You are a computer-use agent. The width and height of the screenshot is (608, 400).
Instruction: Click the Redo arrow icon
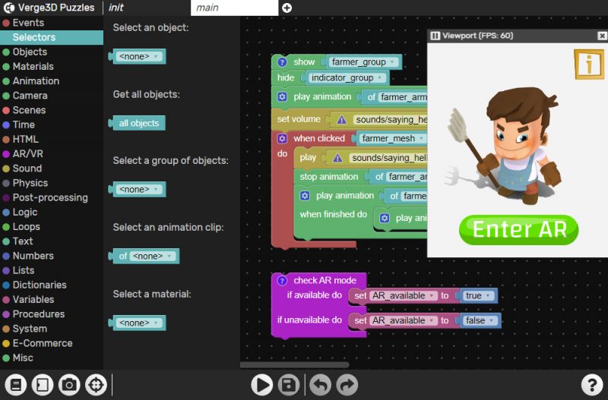click(347, 385)
